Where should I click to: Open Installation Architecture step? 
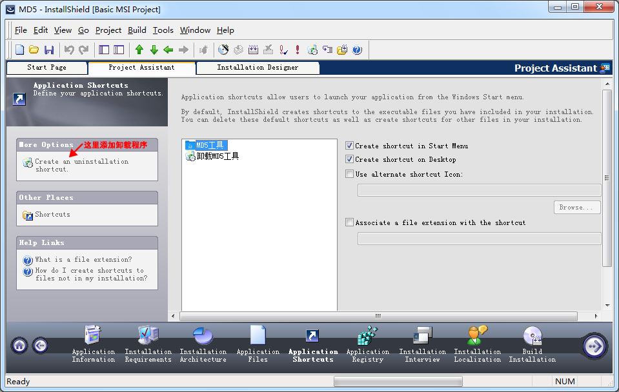pyautogui.click(x=203, y=344)
